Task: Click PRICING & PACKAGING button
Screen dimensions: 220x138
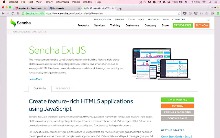Action: coord(177,112)
